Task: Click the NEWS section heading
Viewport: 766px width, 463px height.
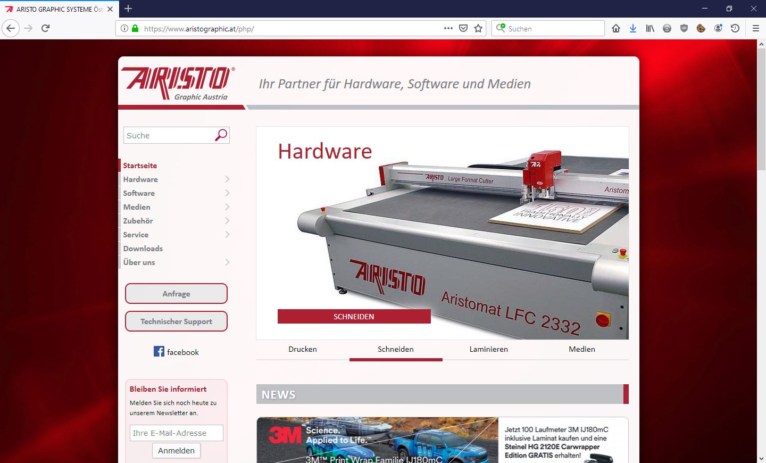Action: (x=278, y=394)
